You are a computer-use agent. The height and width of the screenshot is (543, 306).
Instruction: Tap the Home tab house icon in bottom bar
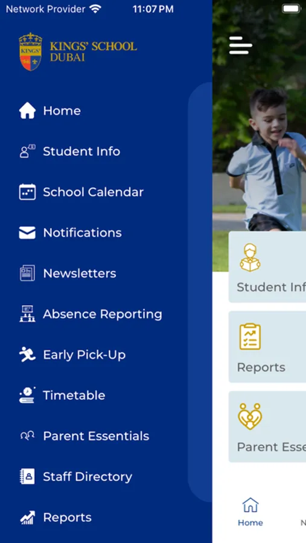pos(250,505)
